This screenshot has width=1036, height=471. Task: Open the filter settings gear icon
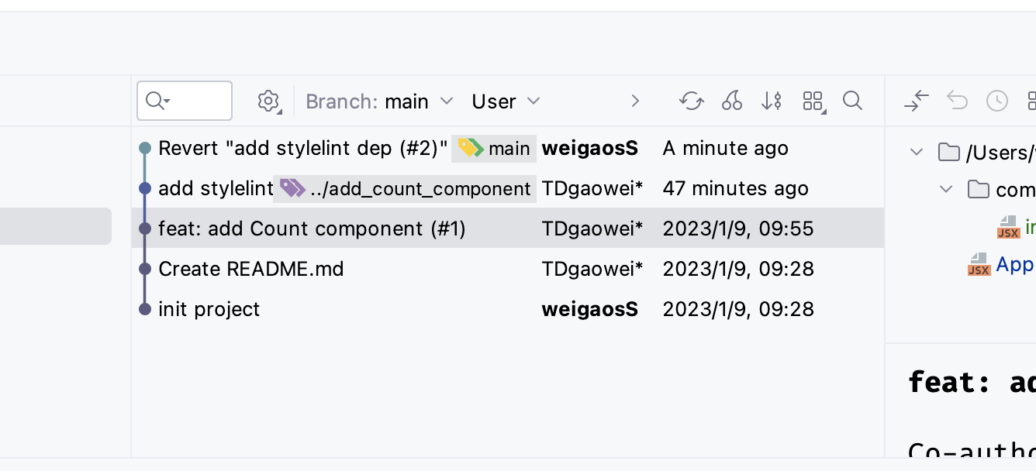pos(268,101)
